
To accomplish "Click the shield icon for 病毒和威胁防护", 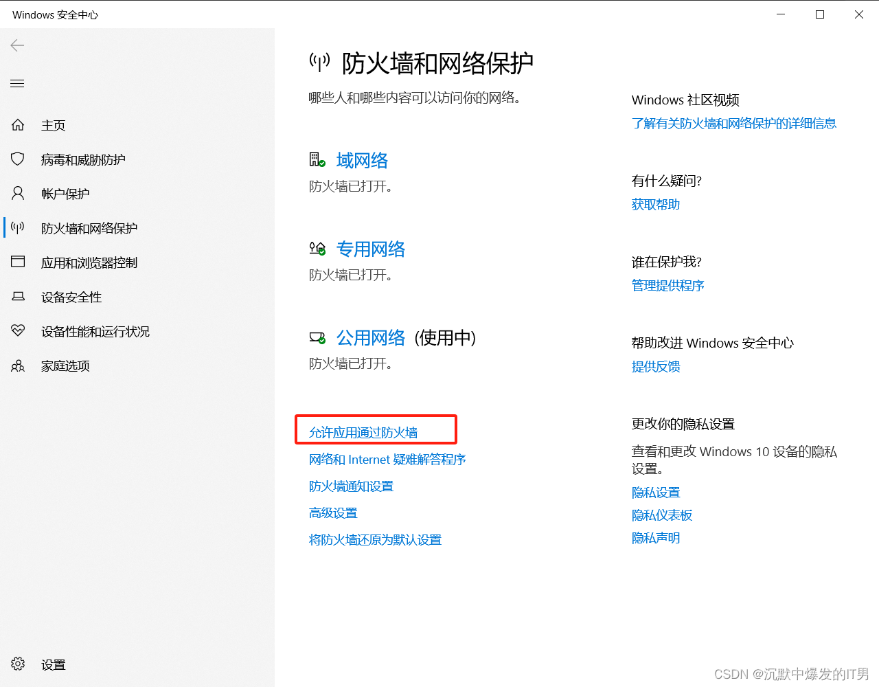I will 18,159.
